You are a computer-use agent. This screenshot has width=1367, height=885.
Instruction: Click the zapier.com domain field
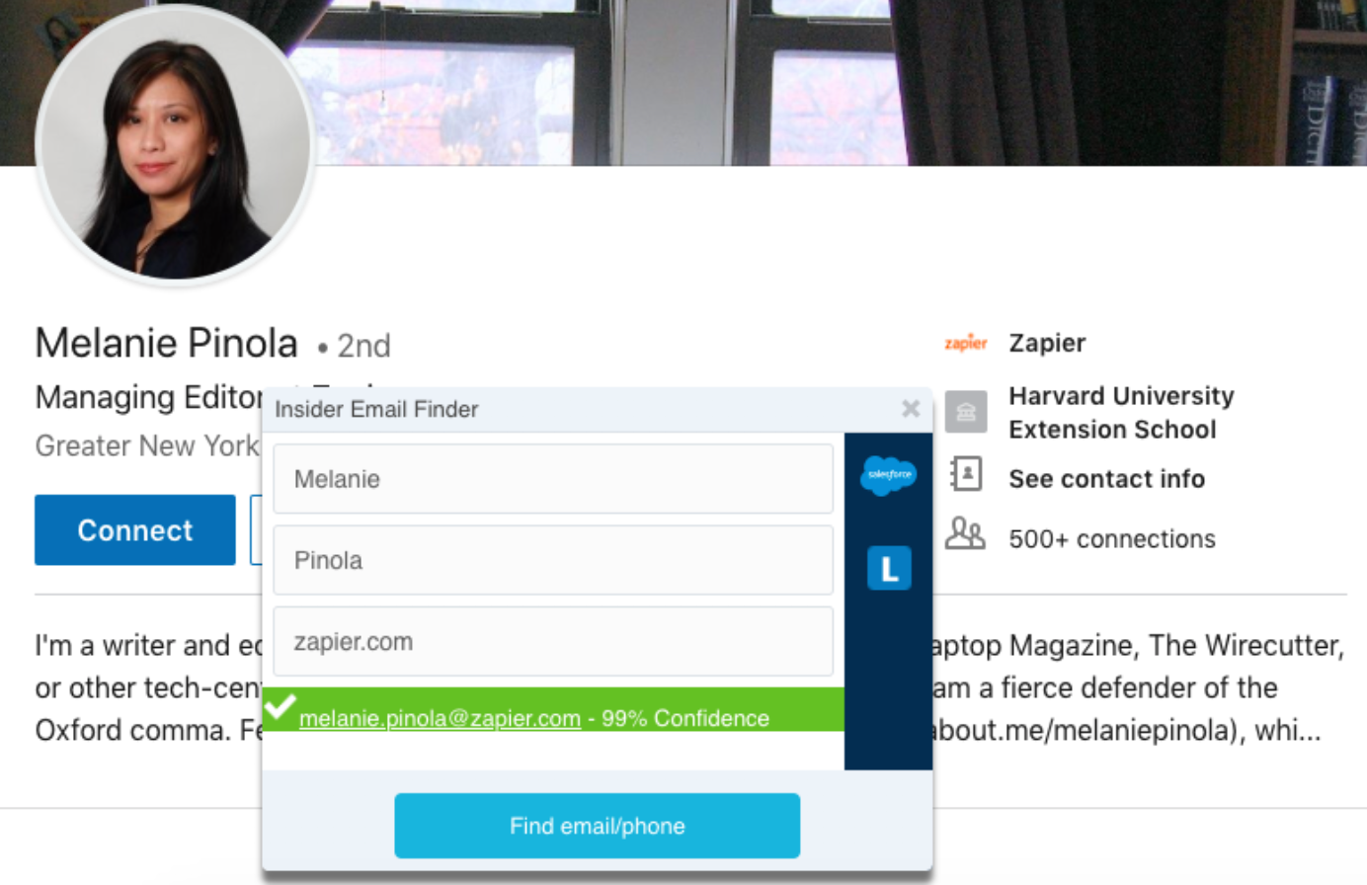coord(553,641)
